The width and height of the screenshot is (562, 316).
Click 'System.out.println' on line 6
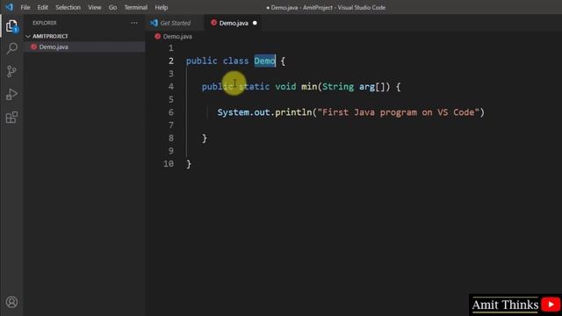point(264,112)
